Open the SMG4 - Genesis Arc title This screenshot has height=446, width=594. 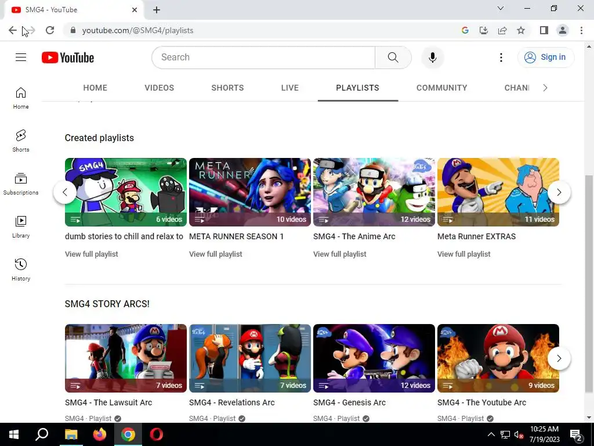pyautogui.click(x=349, y=402)
